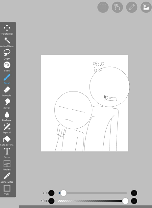Select the Transformar move tool
Image resolution: width=152 pixels, height=208 pixels.
point(7,29)
